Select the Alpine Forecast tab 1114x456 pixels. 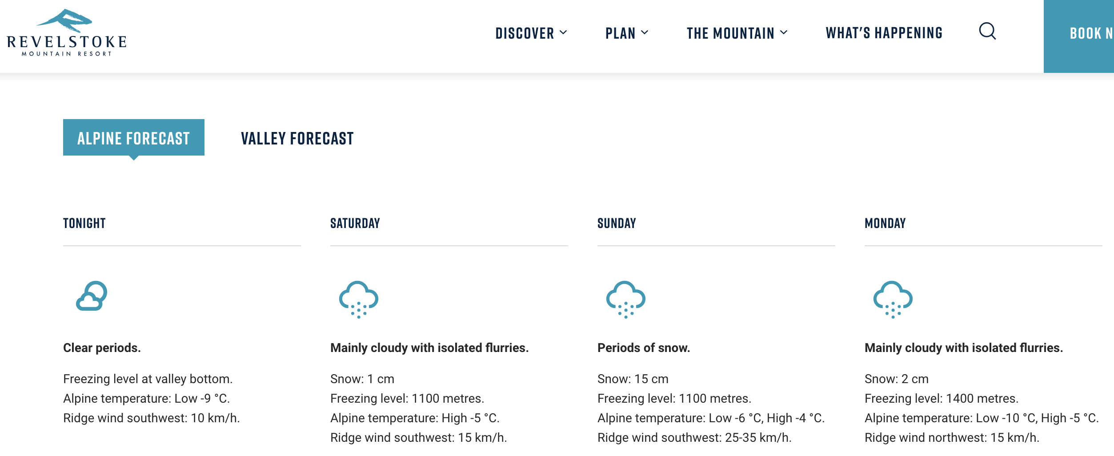[x=133, y=138]
